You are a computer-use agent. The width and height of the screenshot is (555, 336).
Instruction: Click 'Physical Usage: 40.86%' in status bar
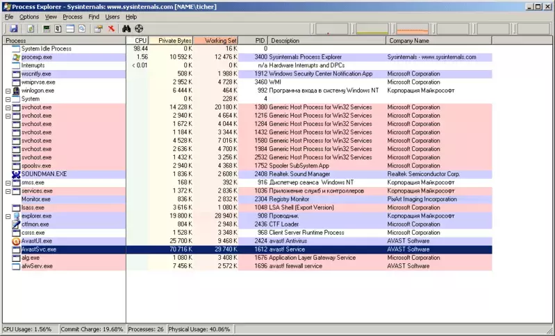[199, 329]
